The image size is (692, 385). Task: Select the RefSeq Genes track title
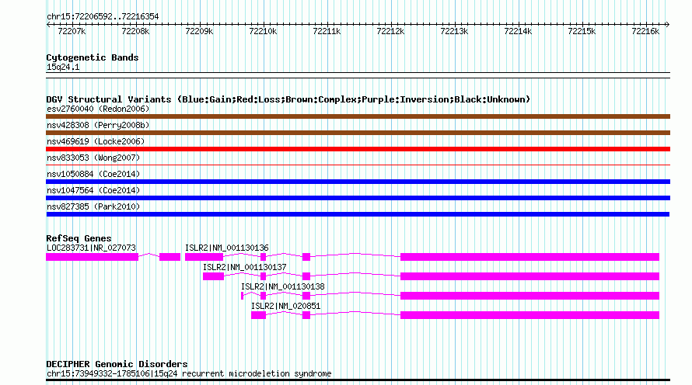click(x=79, y=238)
